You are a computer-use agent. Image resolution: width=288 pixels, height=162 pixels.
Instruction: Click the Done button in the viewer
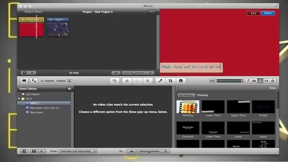(x=268, y=13)
